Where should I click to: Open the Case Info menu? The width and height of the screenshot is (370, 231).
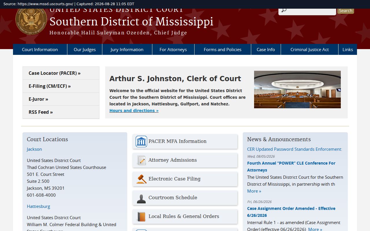tap(266, 49)
